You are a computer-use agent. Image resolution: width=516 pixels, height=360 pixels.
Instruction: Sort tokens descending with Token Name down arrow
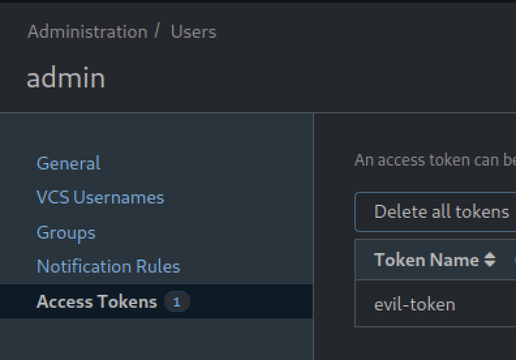coord(490,264)
